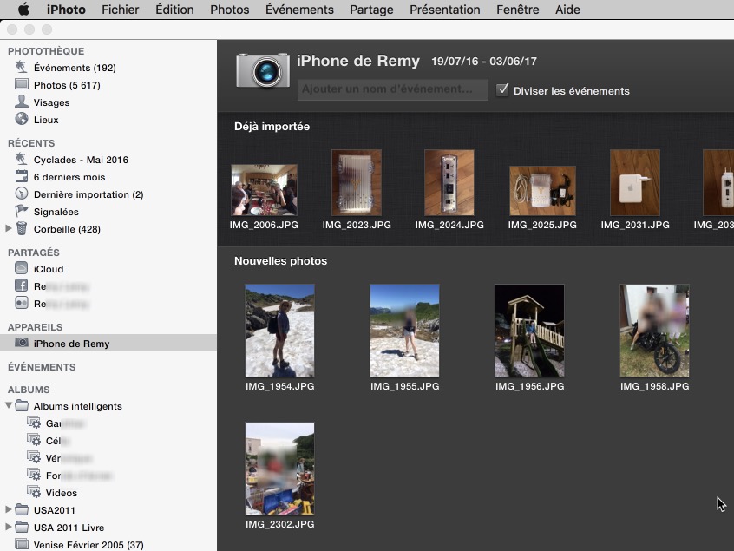Select new photo IMG_1954.JPG
This screenshot has width=734, height=551.
point(280,331)
